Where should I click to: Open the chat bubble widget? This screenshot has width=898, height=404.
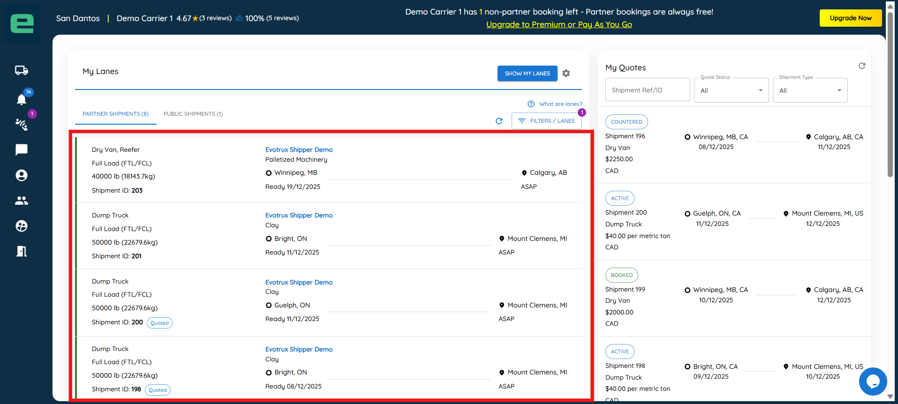pos(873,381)
